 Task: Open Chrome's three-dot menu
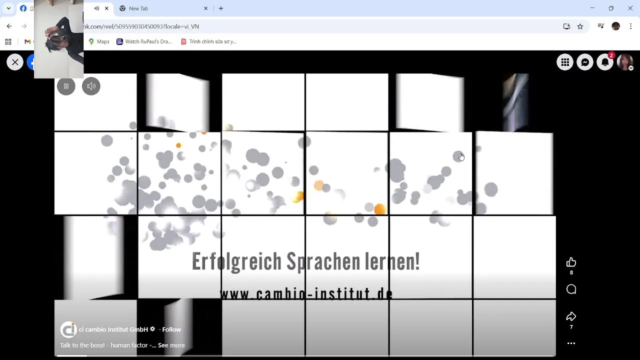tap(631, 26)
